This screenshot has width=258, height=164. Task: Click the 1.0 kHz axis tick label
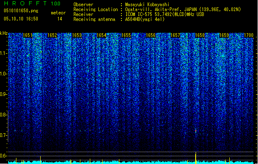(x=4, y=74)
